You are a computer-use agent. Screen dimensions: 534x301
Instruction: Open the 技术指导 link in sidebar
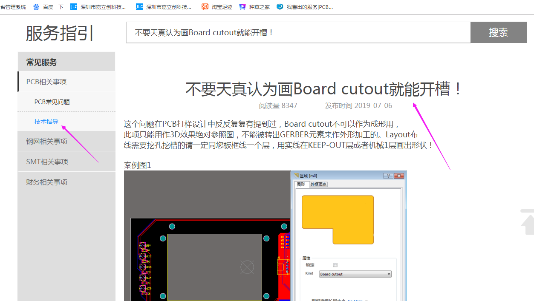[x=46, y=122]
